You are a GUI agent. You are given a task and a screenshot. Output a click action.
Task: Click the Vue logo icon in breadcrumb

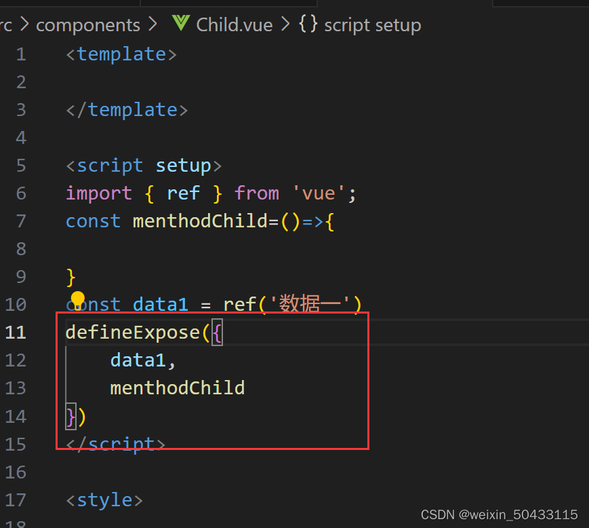coord(181,23)
